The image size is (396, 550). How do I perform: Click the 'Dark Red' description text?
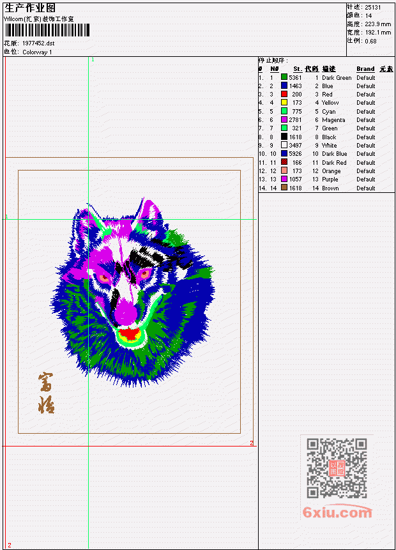[334, 163]
